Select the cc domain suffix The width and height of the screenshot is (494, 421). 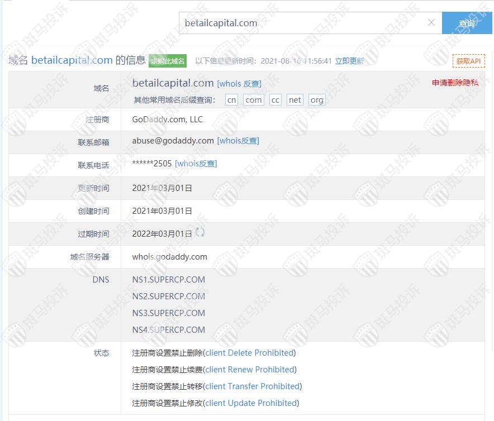275,100
